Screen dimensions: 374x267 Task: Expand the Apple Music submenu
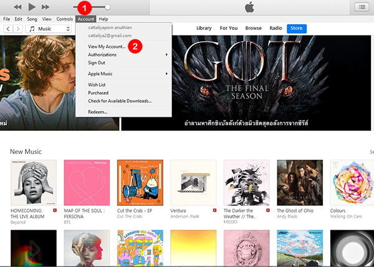(123, 74)
